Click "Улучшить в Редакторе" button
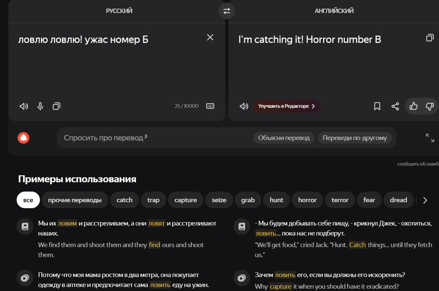439x291 pixels. pos(287,106)
